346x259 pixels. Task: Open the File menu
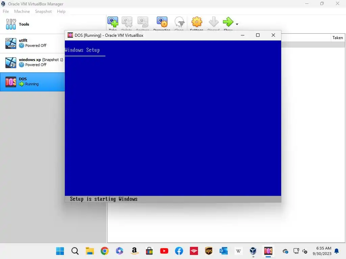coord(6,11)
